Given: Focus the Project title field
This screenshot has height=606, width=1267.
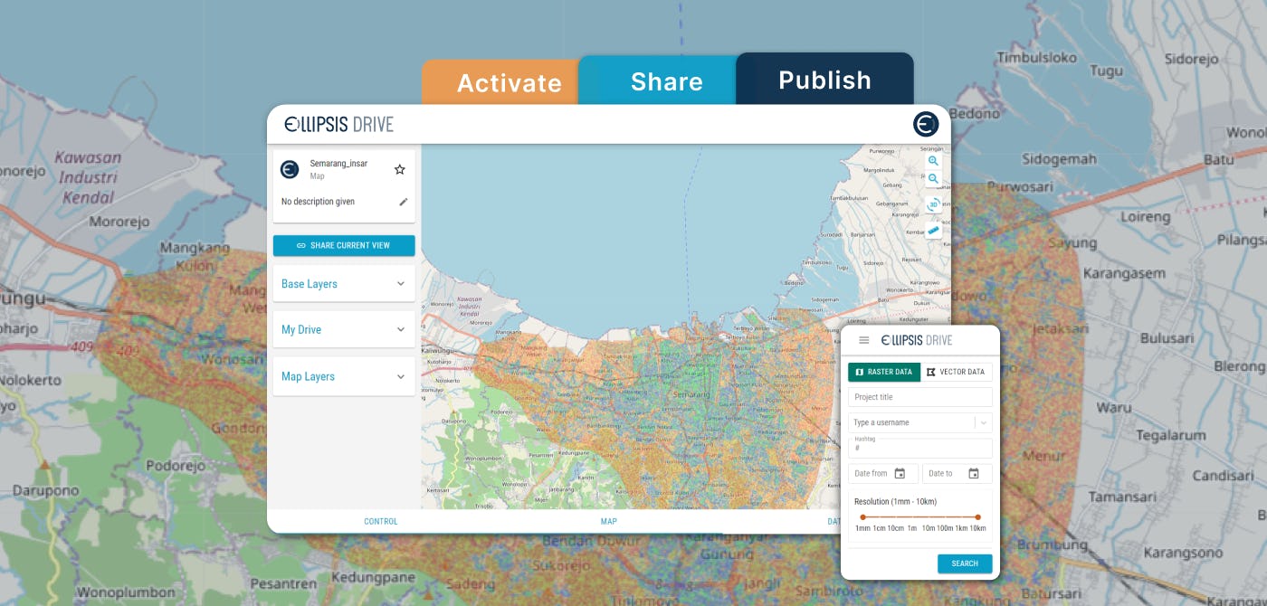Looking at the screenshot, I should pos(920,397).
